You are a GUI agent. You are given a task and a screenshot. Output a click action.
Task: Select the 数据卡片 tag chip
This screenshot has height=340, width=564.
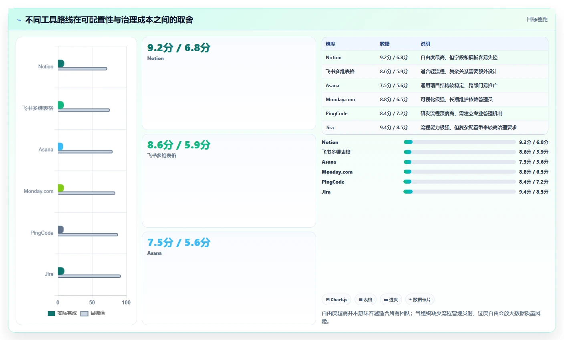coord(420,300)
